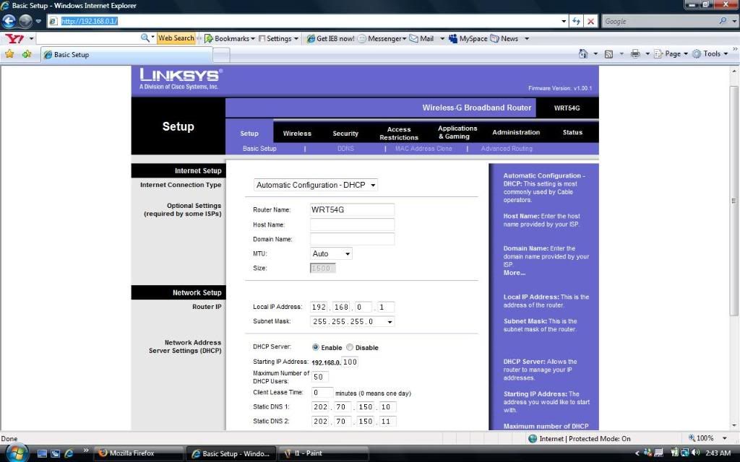Open Yahoo Messenger from the toolbar

382,39
